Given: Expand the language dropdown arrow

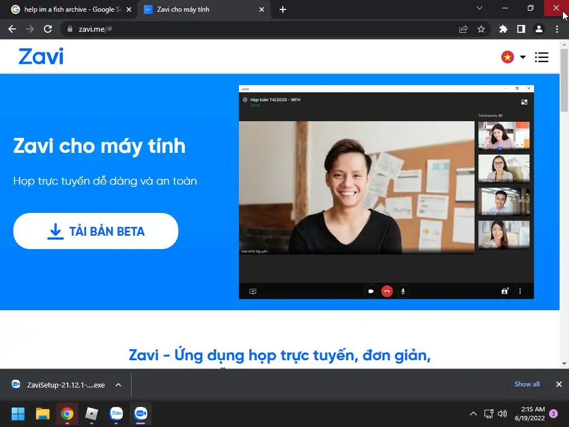Looking at the screenshot, I should pos(522,57).
